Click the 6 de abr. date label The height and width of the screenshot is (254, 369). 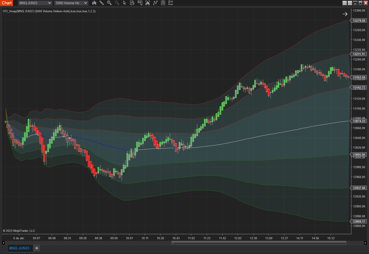pos(19,238)
